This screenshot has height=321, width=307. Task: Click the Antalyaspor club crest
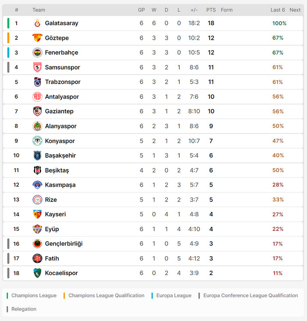click(x=37, y=97)
